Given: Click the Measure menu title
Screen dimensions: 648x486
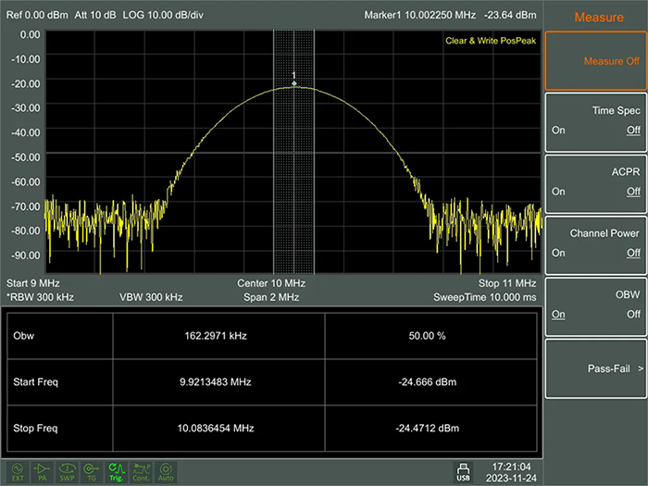Looking at the screenshot, I should (x=599, y=17).
